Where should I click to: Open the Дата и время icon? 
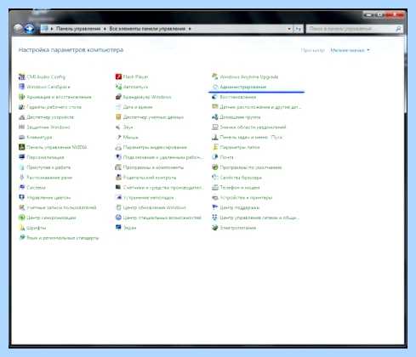point(118,107)
